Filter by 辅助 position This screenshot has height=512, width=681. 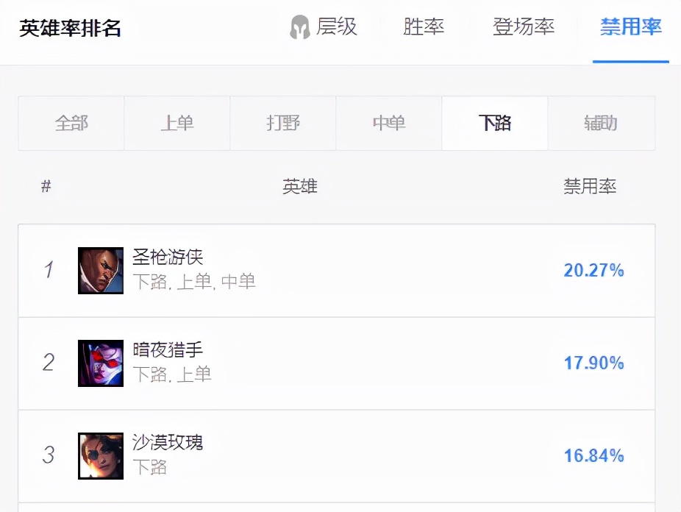pyautogui.click(x=602, y=124)
